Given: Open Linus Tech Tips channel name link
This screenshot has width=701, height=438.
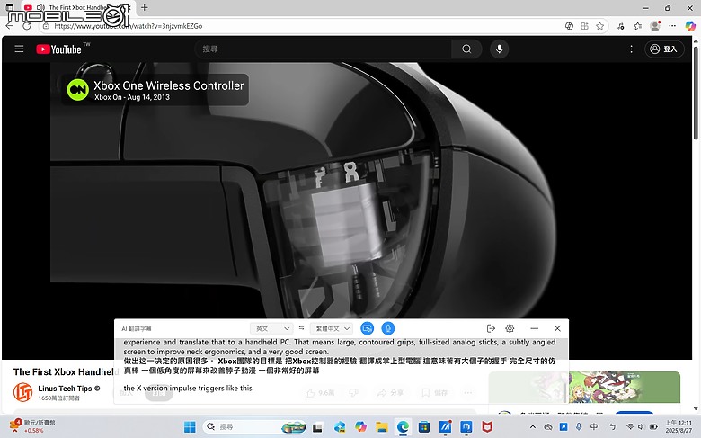Looking at the screenshot, I should click(65, 389).
